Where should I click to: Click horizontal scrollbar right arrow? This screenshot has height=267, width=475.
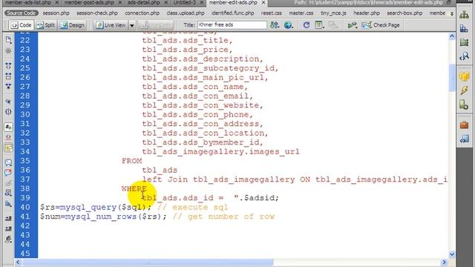tap(444, 262)
